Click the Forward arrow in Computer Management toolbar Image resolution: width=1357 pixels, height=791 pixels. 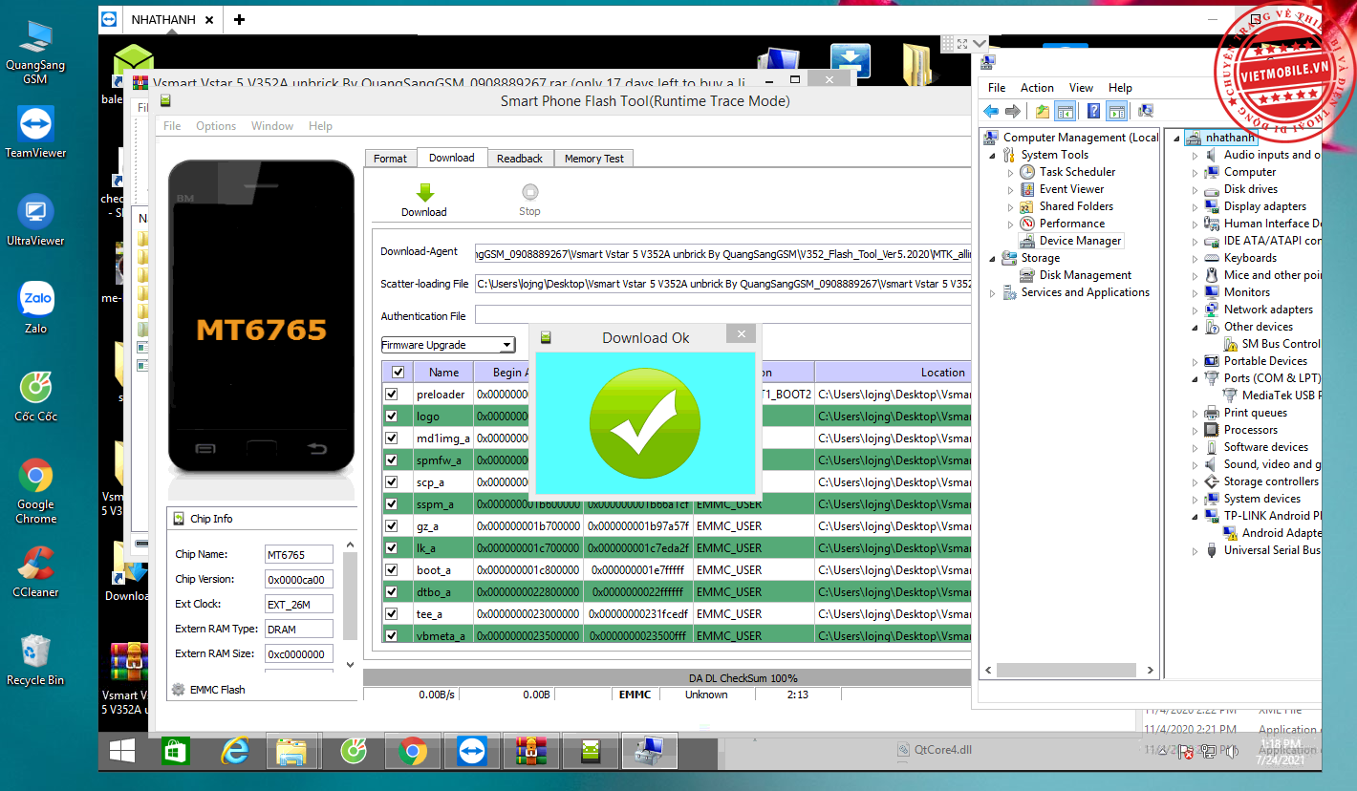pos(1013,112)
